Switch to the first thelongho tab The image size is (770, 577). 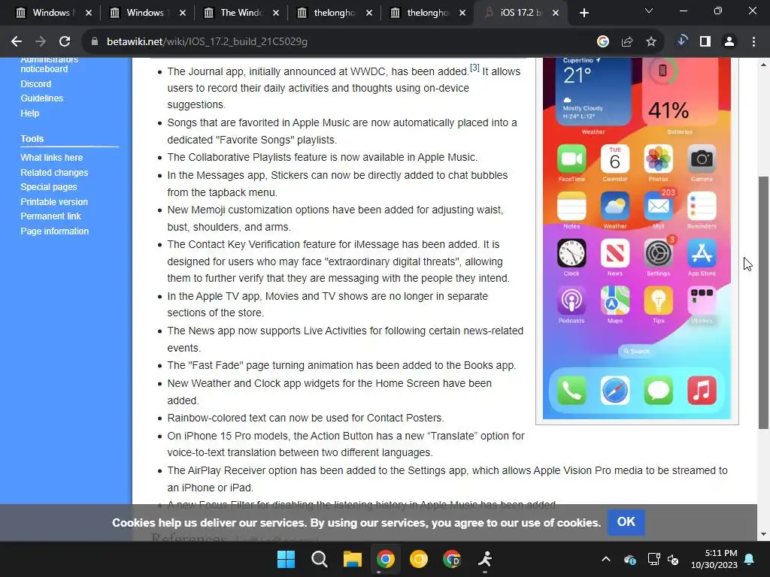(x=328, y=13)
